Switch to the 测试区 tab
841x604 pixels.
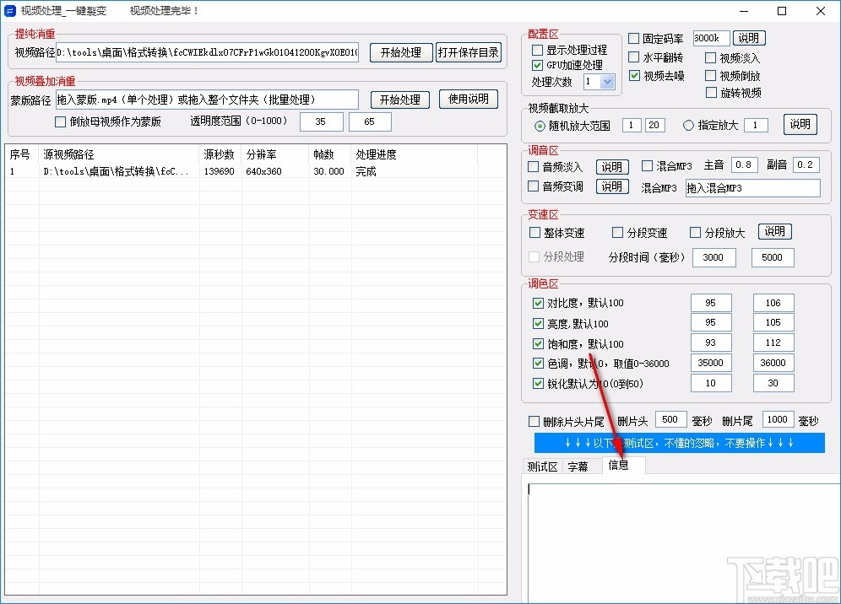click(x=543, y=465)
